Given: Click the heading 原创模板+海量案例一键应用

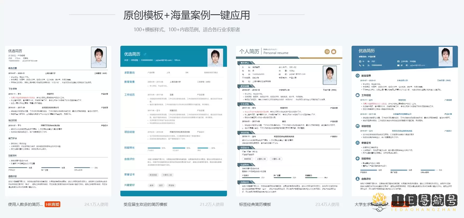Looking at the screenshot, I should pos(187,15).
